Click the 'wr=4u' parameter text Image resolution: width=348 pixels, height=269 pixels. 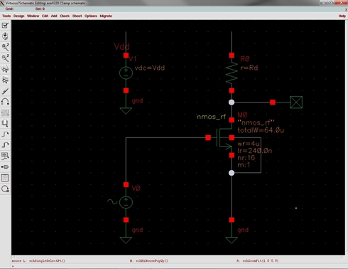click(249, 144)
